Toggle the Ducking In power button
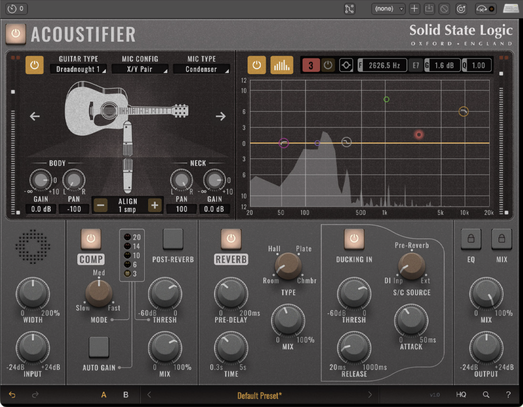The height and width of the screenshot is (407, 523). (354, 239)
